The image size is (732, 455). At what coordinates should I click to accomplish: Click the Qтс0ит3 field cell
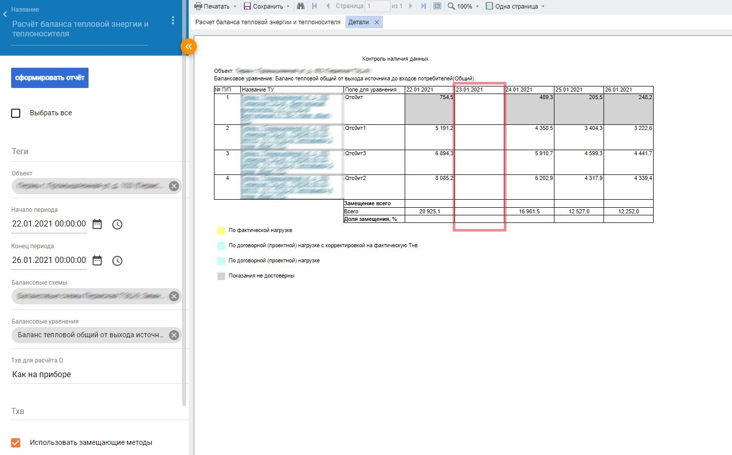(374, 162)
